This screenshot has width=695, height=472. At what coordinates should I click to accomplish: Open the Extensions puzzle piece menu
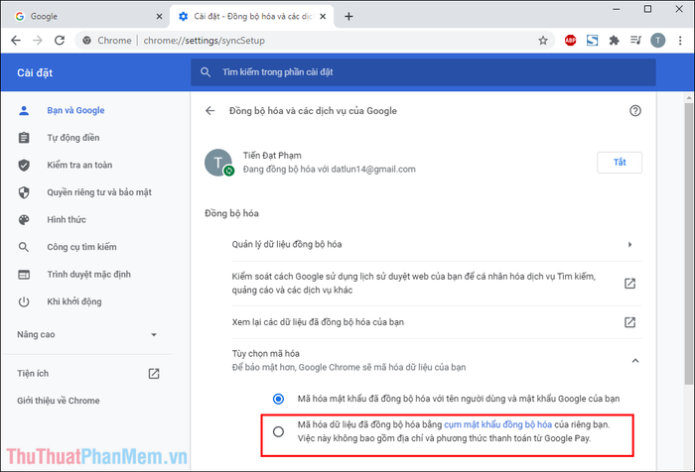point(614,41)
